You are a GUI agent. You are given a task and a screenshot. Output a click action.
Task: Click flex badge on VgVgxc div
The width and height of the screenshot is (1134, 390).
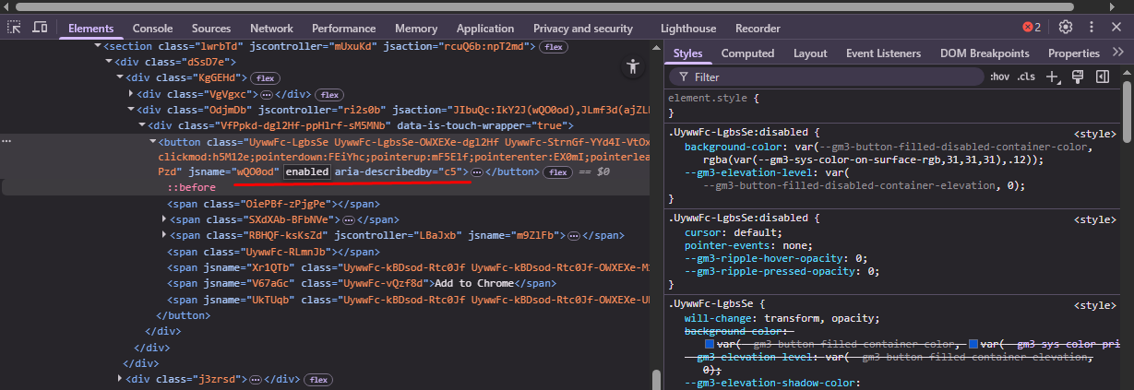329,94
